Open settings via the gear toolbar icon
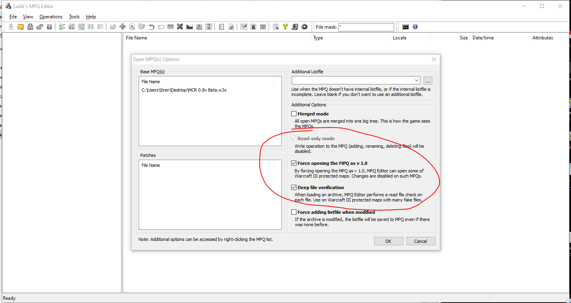Viewport: 571px width, 303px height. [x=304, y=27]
